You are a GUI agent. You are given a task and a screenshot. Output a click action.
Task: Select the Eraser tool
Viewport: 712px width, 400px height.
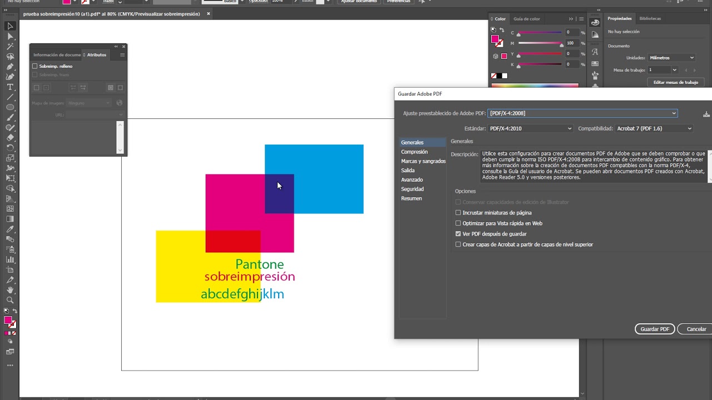point(10,138)
